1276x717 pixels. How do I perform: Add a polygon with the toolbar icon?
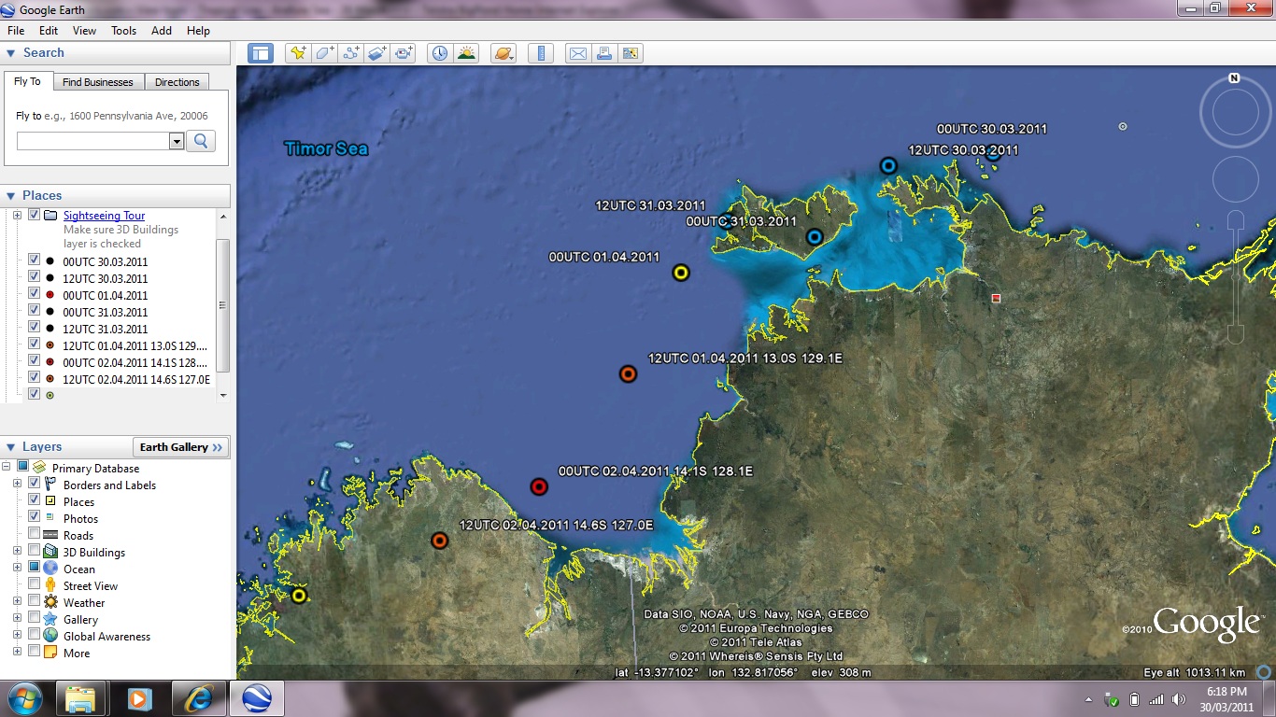[324, 53]
